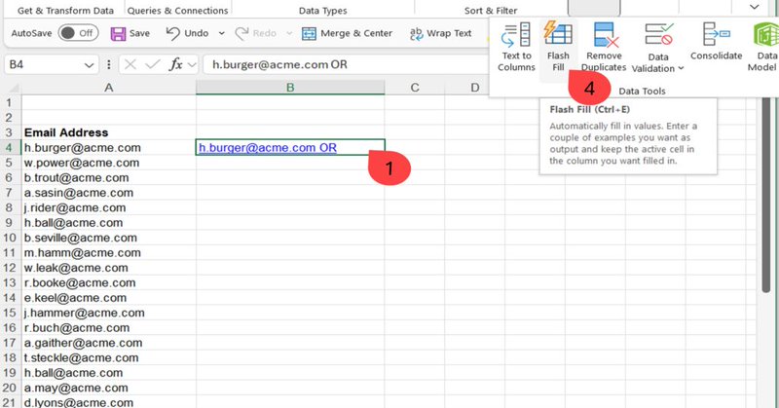
Task: Select cell with e.keel@acme.com
Action: 109,298
